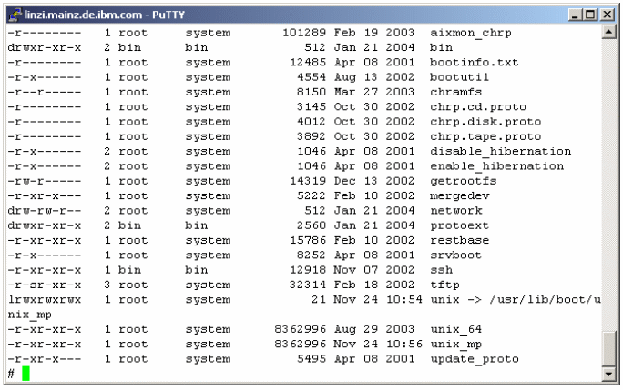Click the aixmon_chrp filename

pyautogui.click(x=471, y=33)
